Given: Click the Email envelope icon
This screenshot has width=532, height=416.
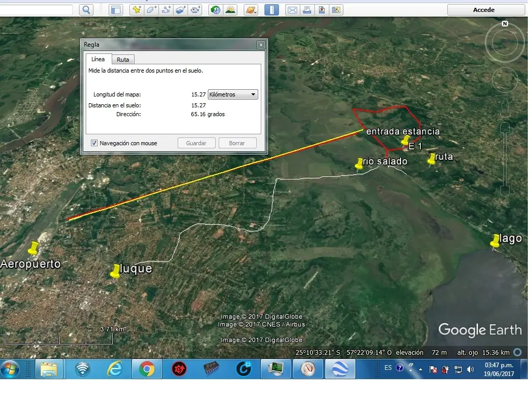Looking at the screenshot, I should (292, 10).
